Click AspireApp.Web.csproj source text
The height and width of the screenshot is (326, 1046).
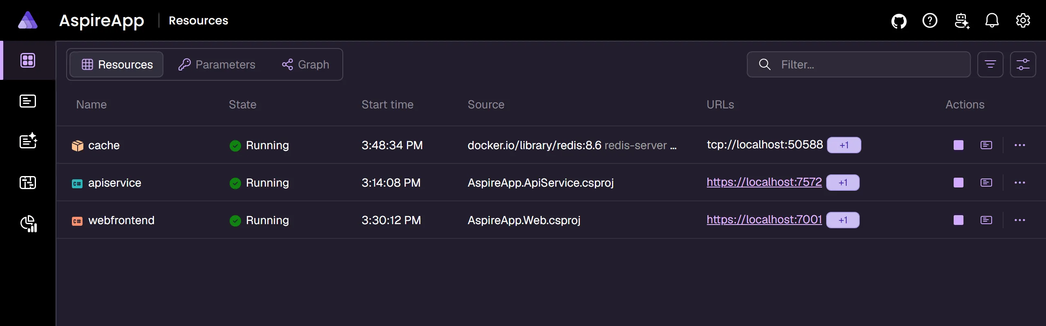[x=524, y=220]
